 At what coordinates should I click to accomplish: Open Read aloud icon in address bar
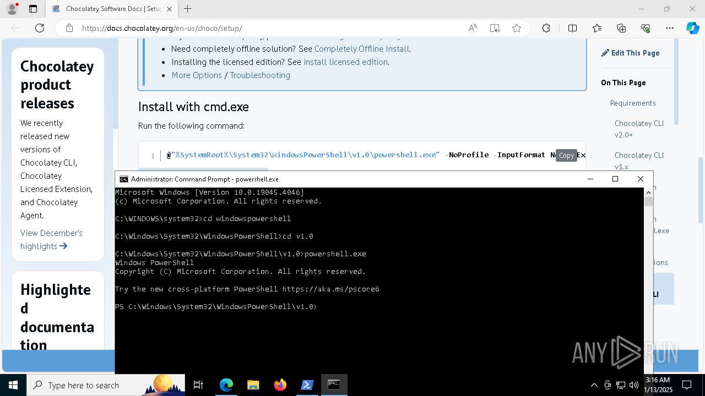[473, 28]
